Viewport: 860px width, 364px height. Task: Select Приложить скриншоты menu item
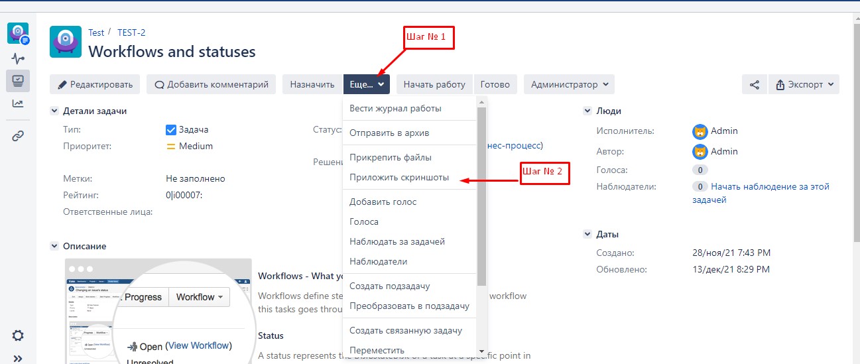(x=410, y=178)
